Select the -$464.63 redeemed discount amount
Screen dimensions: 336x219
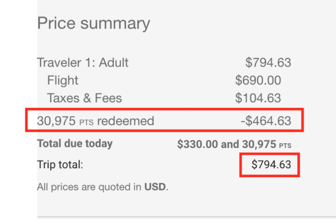coord(266,121)
